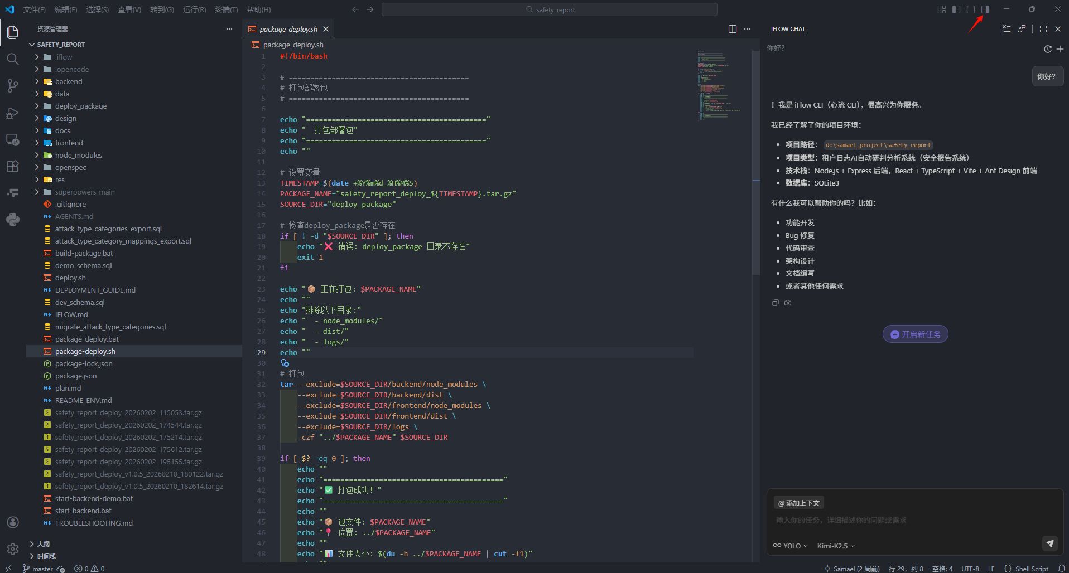Expand the backend folder

click(x=69, y=81)
